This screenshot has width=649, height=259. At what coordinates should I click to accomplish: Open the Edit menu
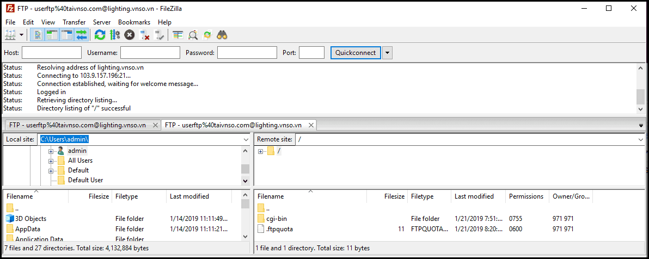point(28,22)
